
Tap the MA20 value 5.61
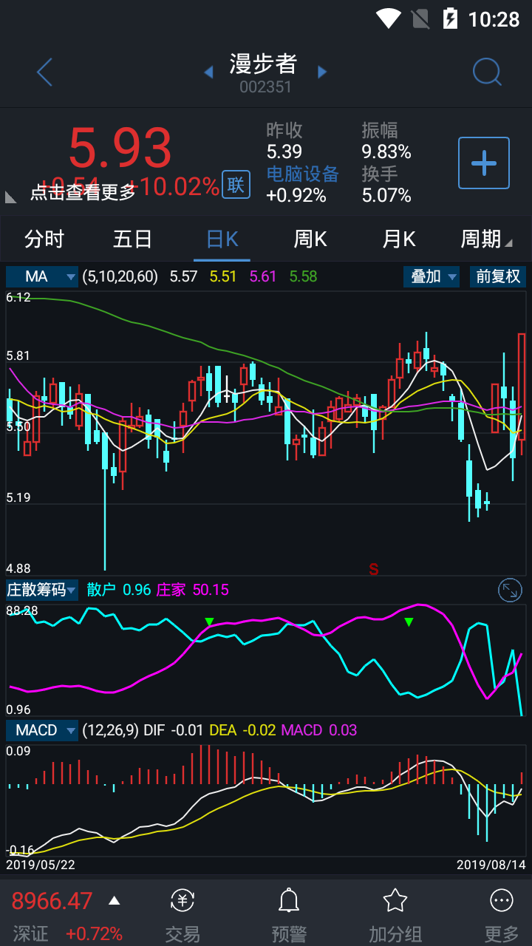(263, 276)
